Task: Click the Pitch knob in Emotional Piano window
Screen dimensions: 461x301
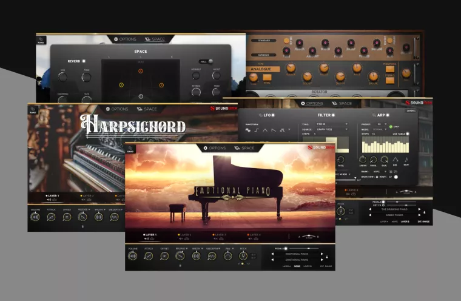Action: tap(243, 256)
